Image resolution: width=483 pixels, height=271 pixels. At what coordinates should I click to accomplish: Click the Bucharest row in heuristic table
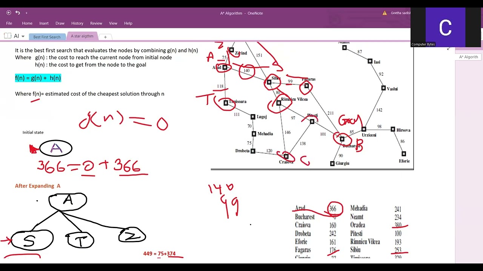(x=316, y=217)
